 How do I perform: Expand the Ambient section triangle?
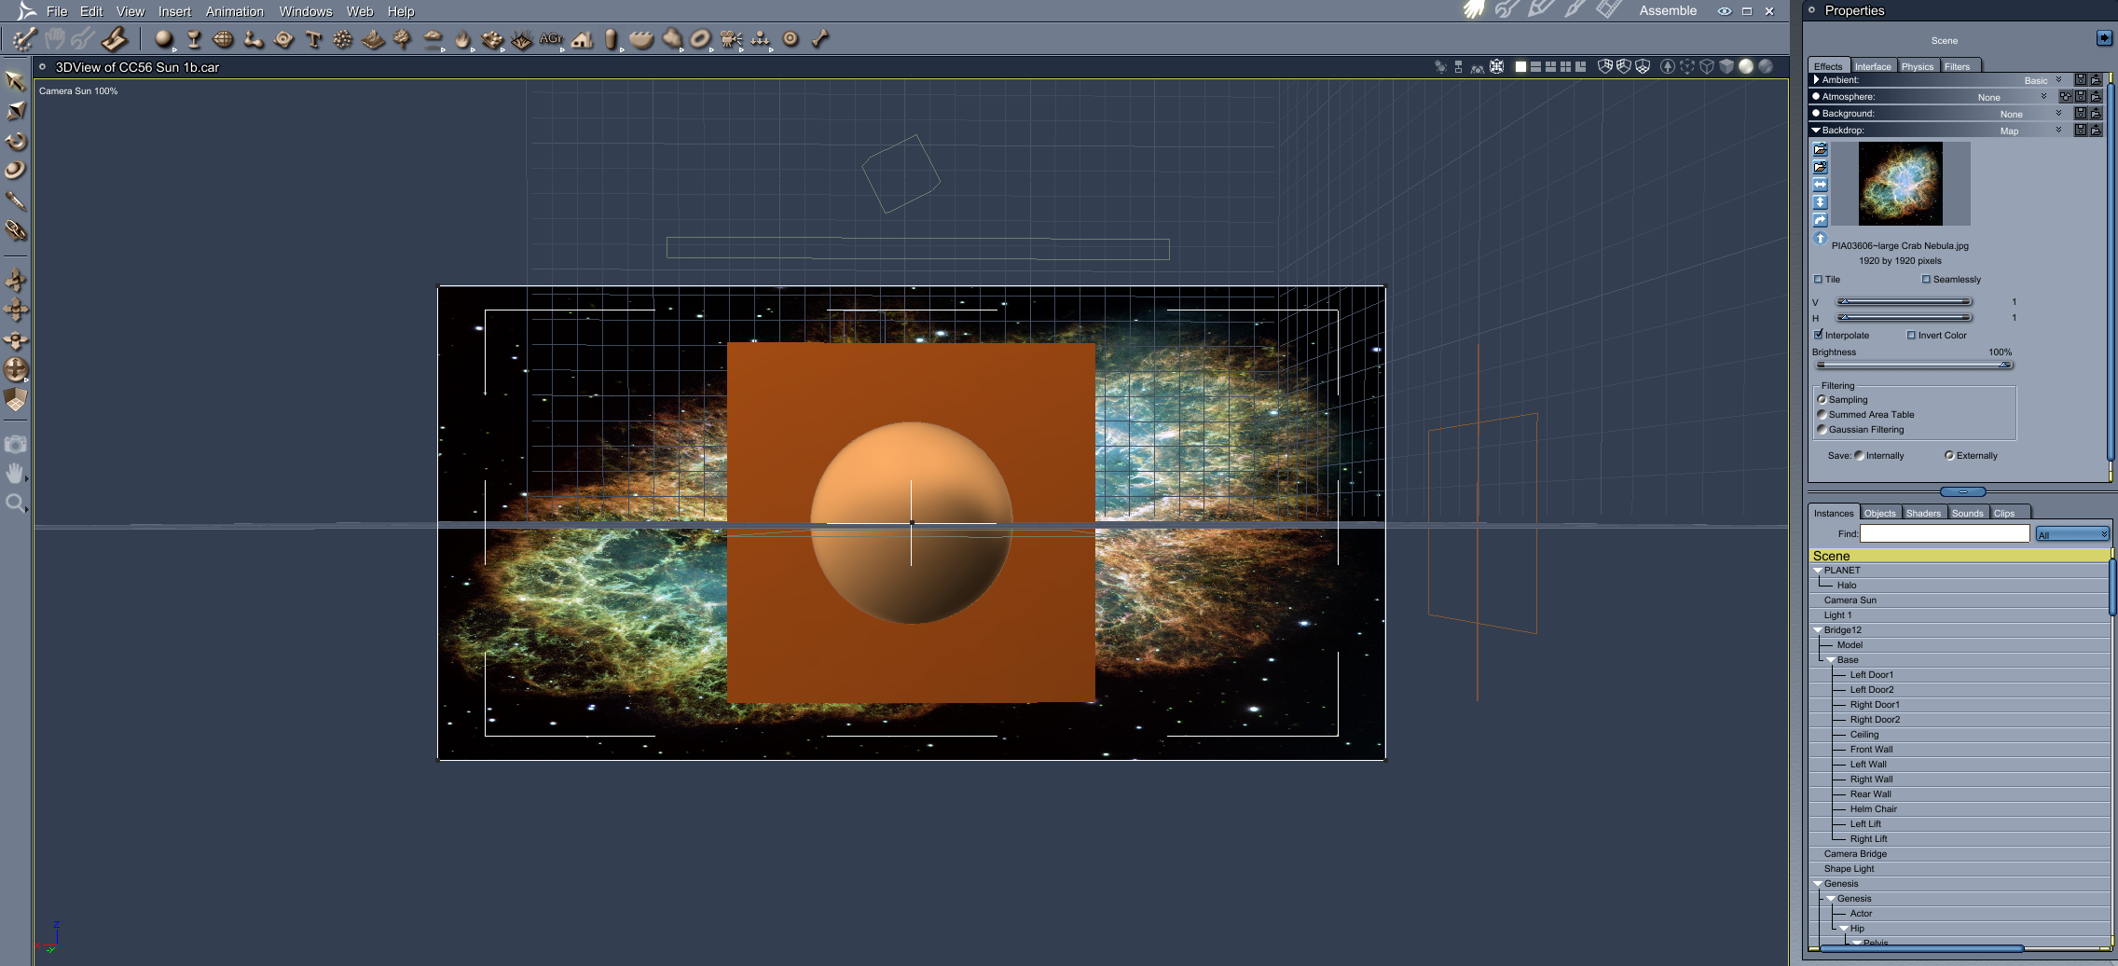pos(1816,80)
